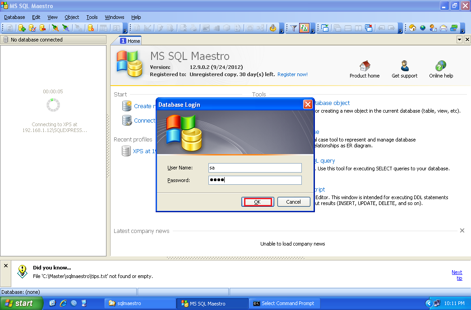The height and width of the screenshot is (310, 471).
Task: Click the Create link under Start
Action: tap(144, 106)
